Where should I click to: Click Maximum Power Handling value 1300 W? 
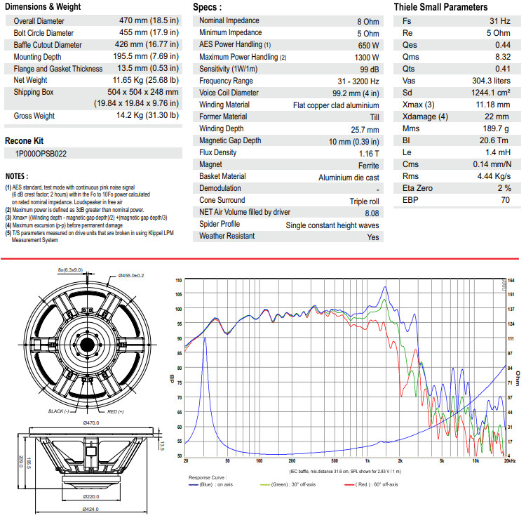(367, 58)
